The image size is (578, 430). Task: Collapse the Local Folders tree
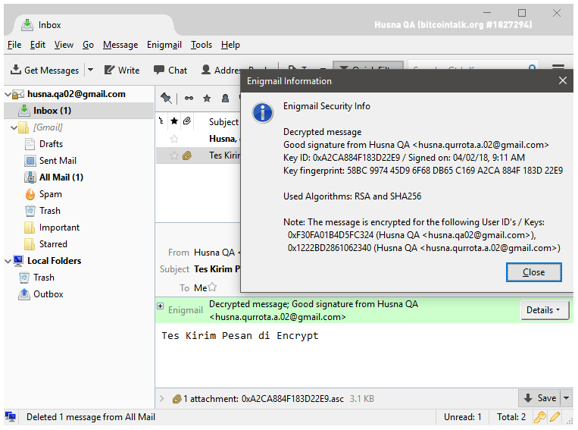(x=8, y=261)
